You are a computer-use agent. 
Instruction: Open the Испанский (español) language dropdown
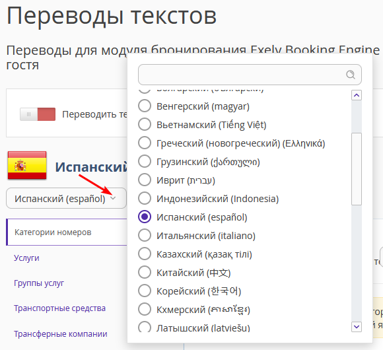pos(66,198)
